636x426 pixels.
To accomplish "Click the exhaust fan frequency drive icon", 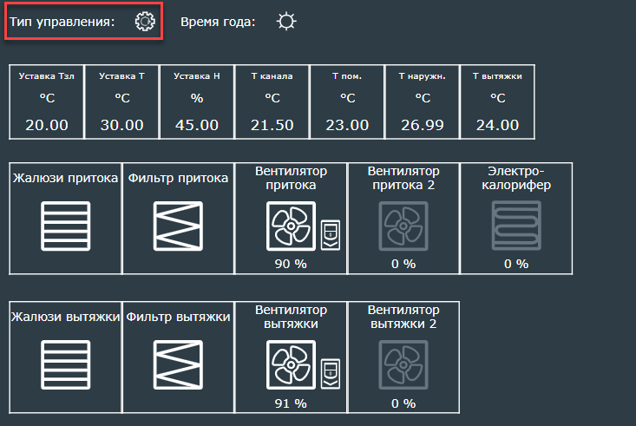I will 330,373.
